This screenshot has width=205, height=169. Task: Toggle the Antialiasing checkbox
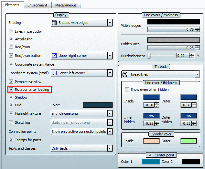[11, 39]
